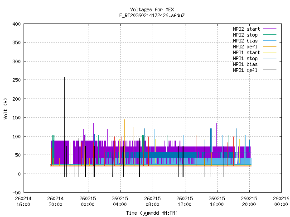
Task: Select the 260214 16:00 time tick label
Action: coord(23,201)
